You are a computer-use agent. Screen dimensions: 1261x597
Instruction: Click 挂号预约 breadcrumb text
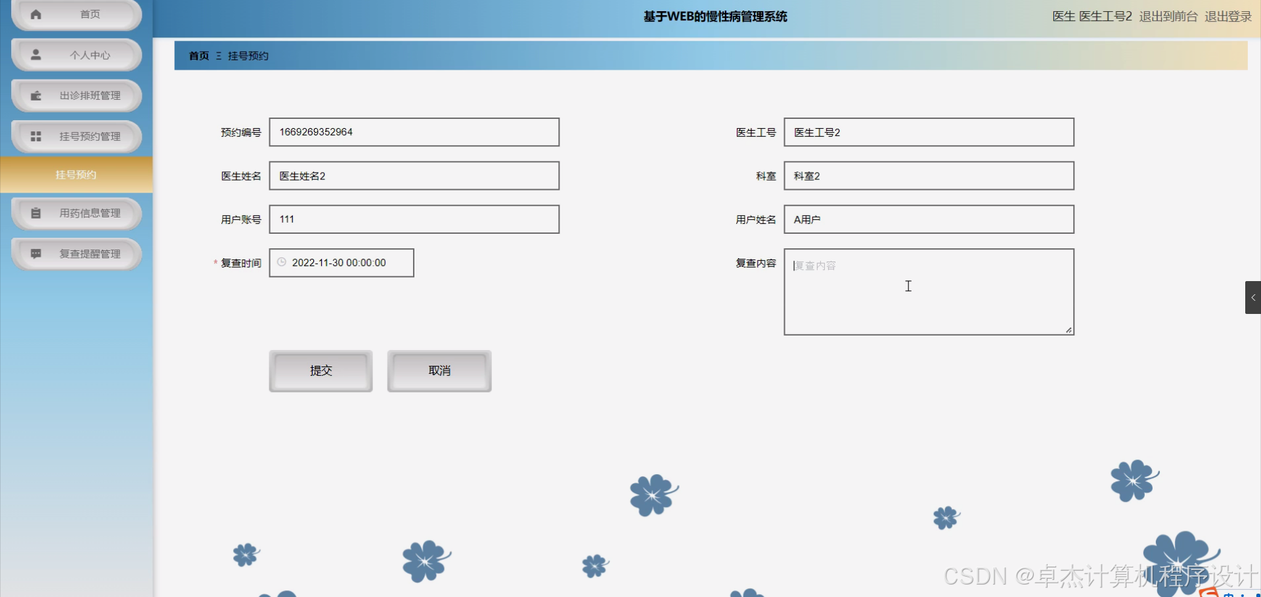[248, 56]
